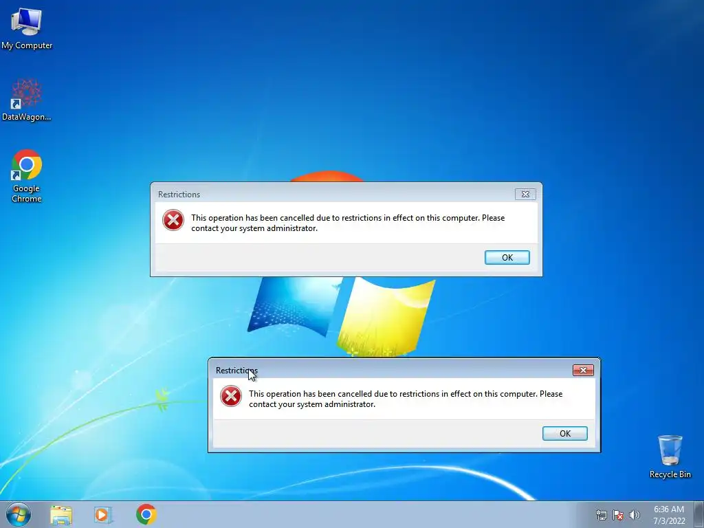Show the clock and date panel
The height and width of the screenshot is (528, 704).
coord(669,515)
